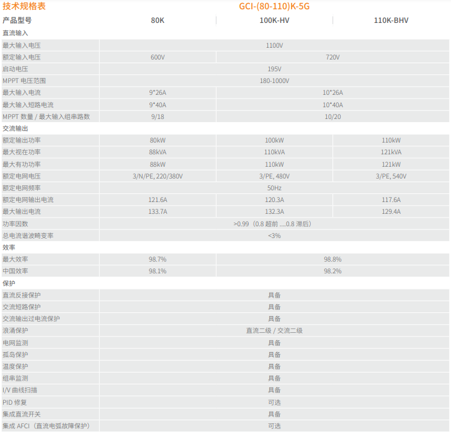Click the 直流二级 / 交流二级 surge value

274,330
